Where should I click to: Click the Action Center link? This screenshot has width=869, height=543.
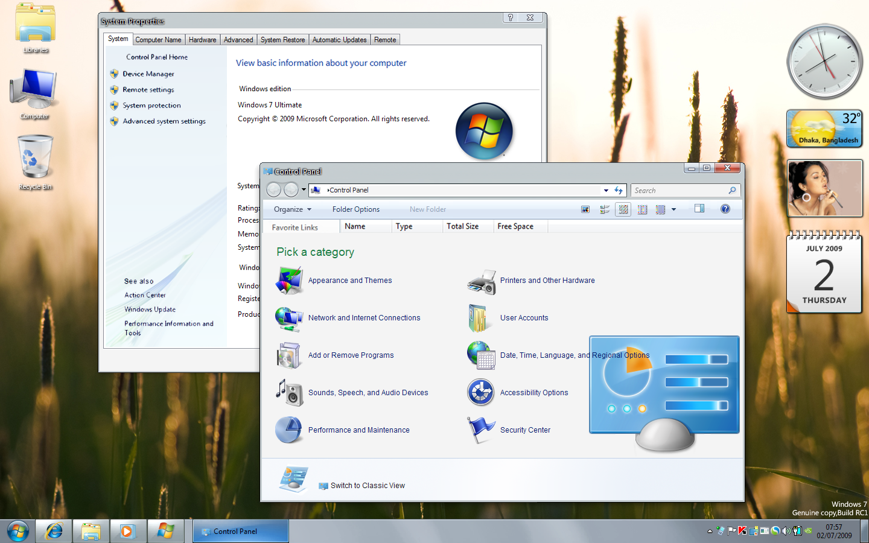pos(145,295)
